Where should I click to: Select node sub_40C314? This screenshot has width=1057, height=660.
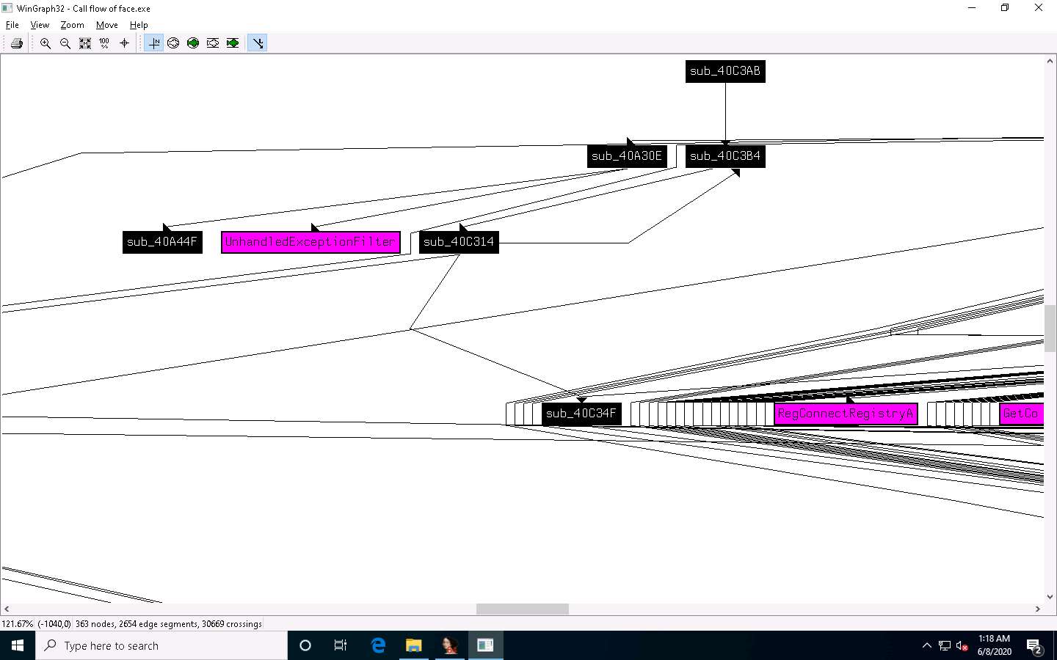click(x=459, y=242)
